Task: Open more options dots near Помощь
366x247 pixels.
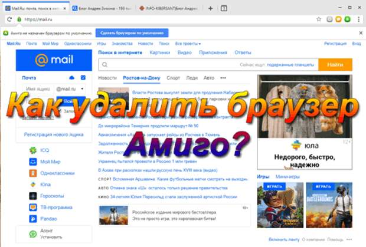Action: pos(349,239)
